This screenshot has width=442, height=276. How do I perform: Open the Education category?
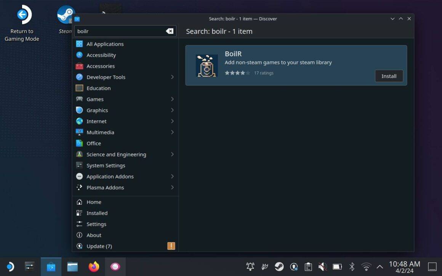pyautogui.click(x=125, y=88)
